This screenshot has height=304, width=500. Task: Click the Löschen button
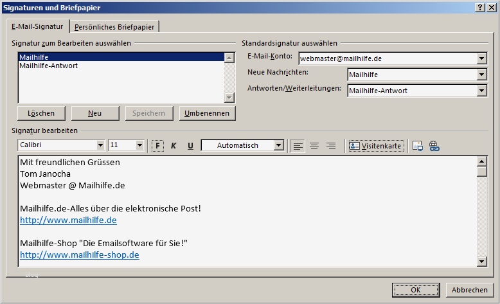41,113
